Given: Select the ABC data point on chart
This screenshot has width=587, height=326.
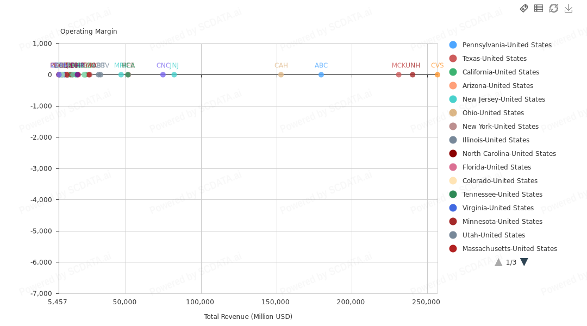Looking at the screenshot, I should (x=321, y=75).
